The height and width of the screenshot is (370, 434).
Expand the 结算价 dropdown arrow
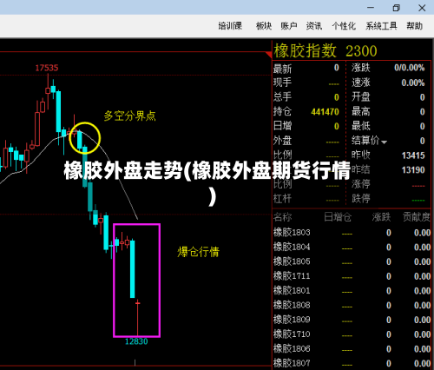point(384,142)
